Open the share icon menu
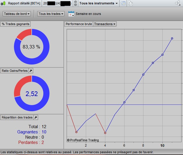Viewport: 183px width, 155px height. [178, 3]
